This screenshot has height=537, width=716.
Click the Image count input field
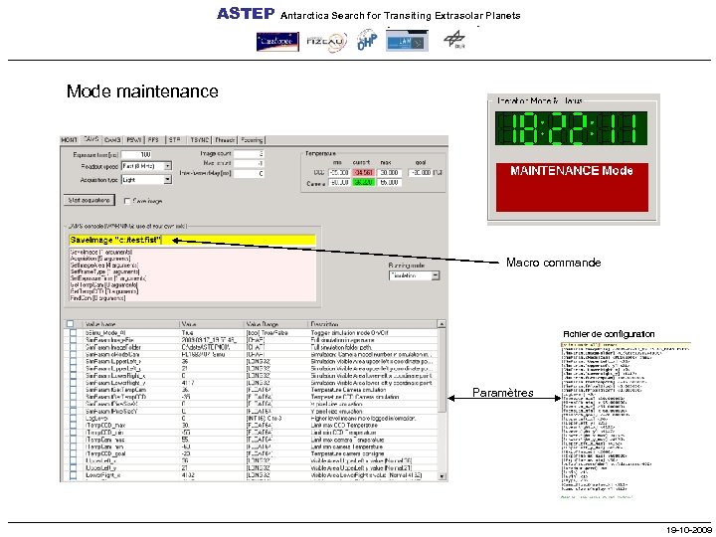click(x=250, y=154)
